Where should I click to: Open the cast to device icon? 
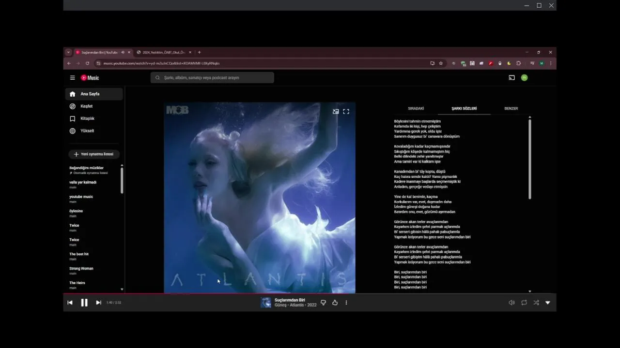click(x=511, y=78)
